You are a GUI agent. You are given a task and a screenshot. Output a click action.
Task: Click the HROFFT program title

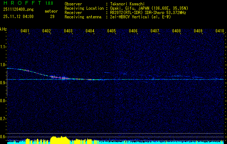tap(22, 3)
